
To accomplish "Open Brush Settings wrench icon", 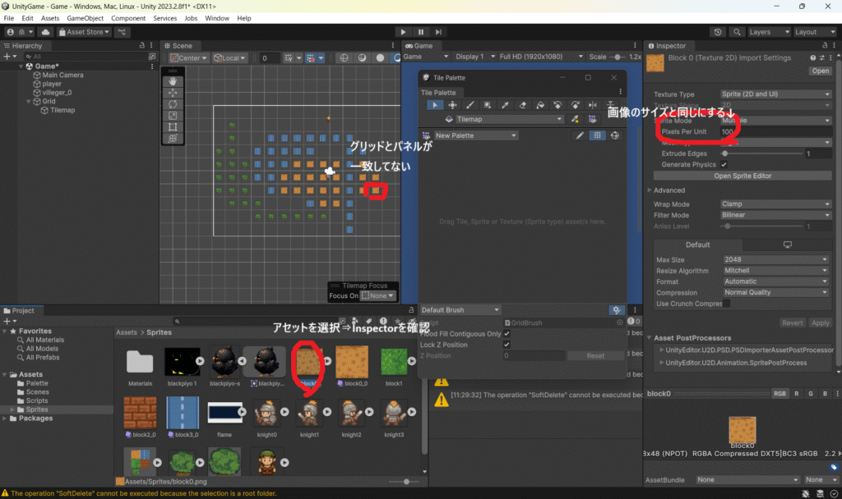I will pyautogui.click(x=617, y=309).
